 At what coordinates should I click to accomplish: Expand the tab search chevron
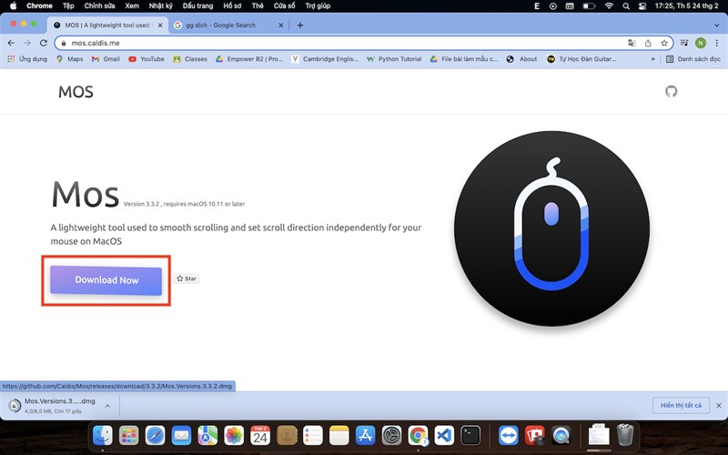[717, 25]
